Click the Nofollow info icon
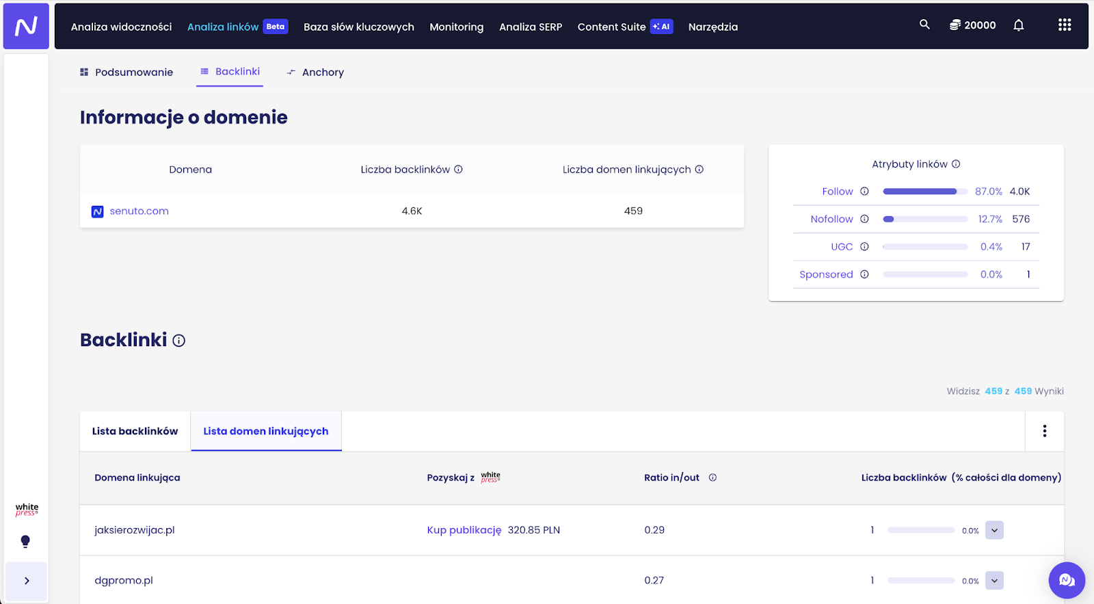The width and height of the screenshot is (1094, 604). pyautogui.click(x=864, y=219)
